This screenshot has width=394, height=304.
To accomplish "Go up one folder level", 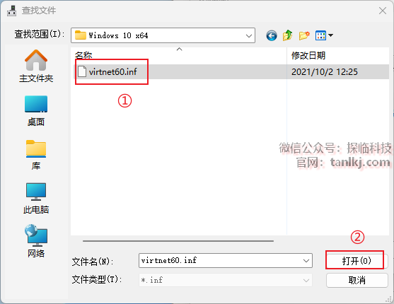I will [x=288, y=35].
